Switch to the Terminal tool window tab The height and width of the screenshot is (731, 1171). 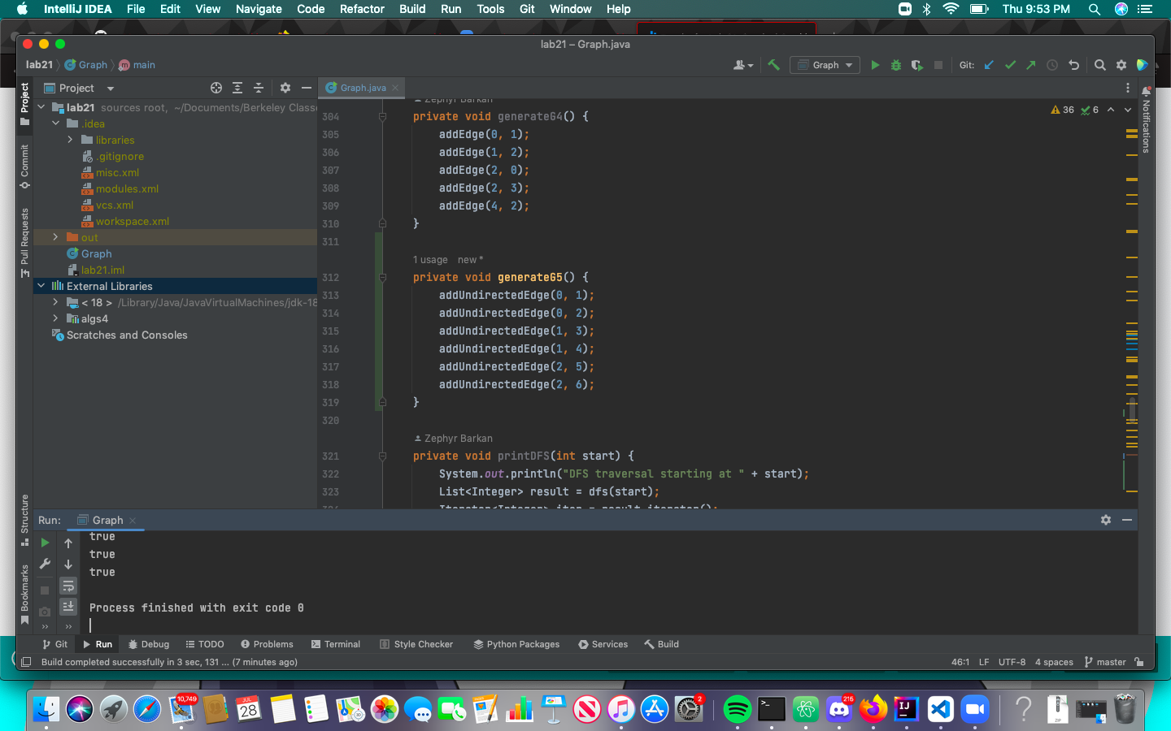click(336, 644)
